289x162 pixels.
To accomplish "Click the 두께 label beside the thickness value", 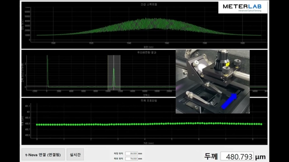I will (x=211, y=156).
